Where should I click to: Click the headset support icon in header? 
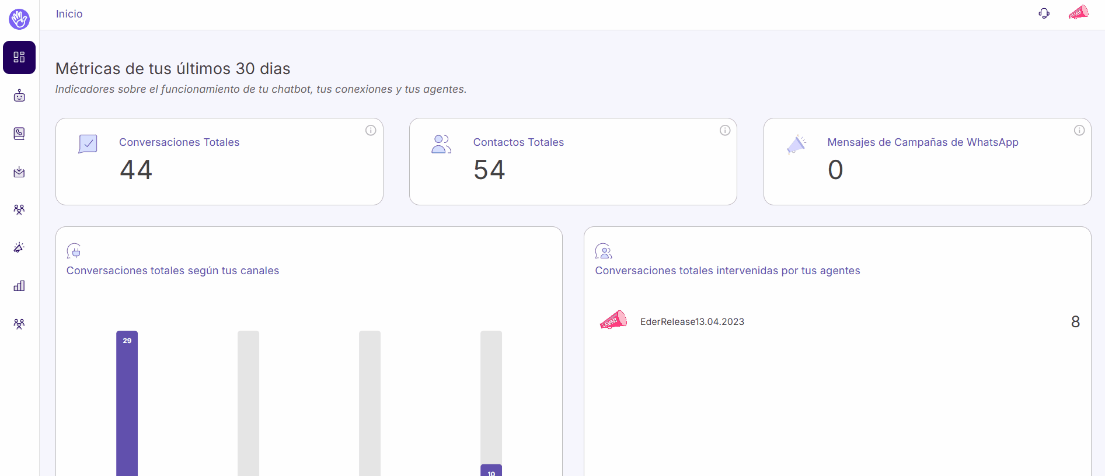1044,13
